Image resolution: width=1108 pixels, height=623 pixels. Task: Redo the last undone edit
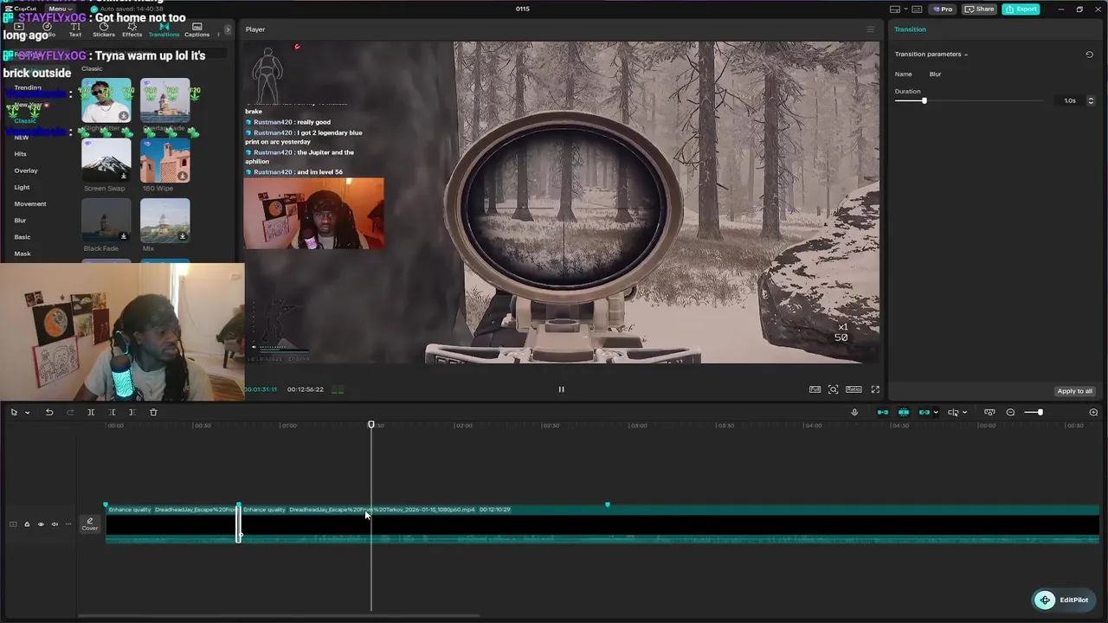[70, 413]
